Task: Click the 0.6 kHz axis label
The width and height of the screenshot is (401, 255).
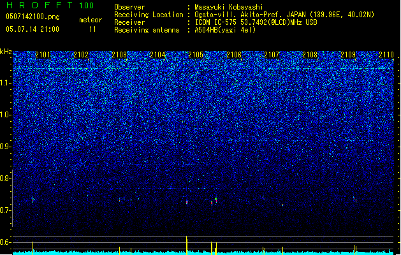Action: point(6,242)
